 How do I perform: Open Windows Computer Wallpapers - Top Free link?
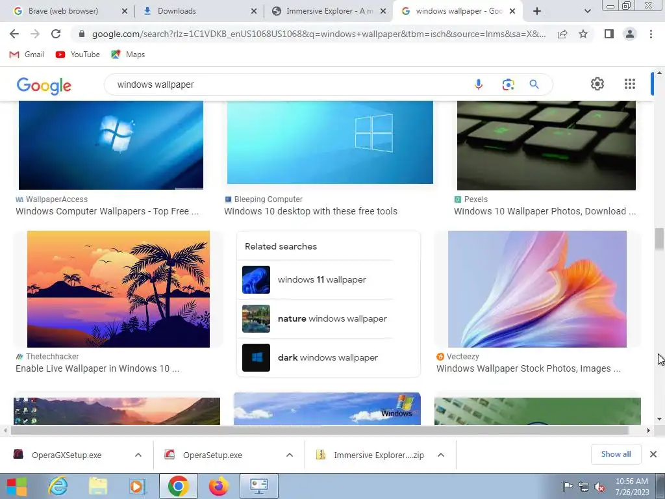[x=107, y=211]
